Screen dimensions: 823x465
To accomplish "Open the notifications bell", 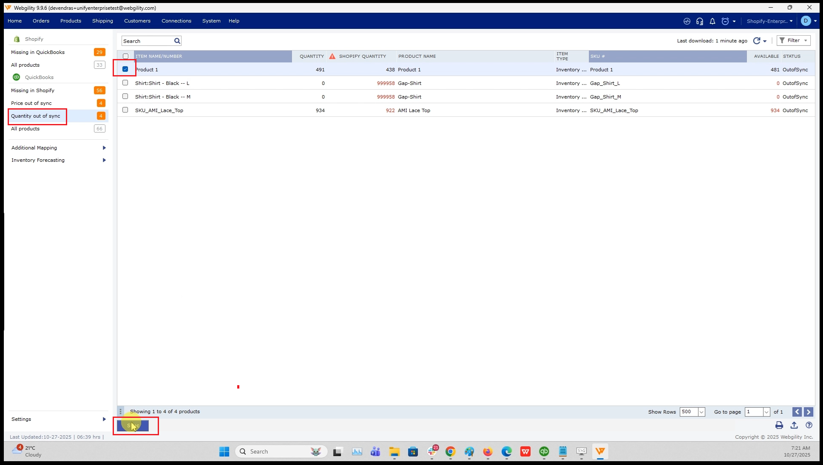I will coord(712,21).
